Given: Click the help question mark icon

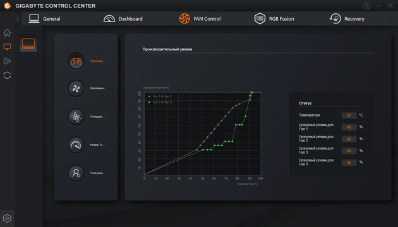Looking at the screenshot, I should [366, 6].
